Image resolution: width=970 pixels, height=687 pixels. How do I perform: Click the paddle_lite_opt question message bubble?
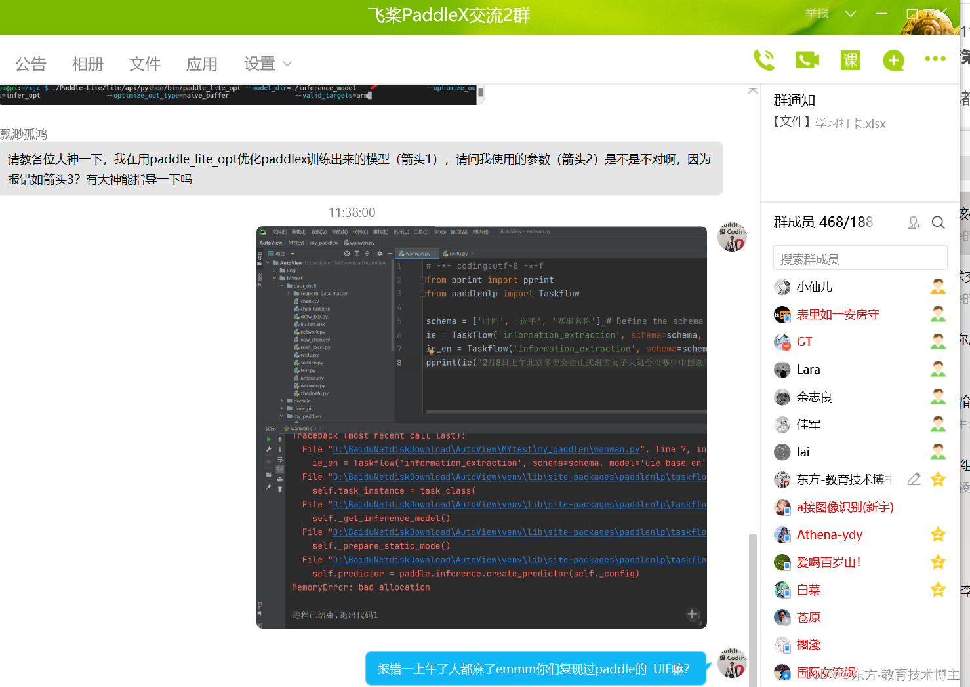pyautogui.click(x=361, y=169)
